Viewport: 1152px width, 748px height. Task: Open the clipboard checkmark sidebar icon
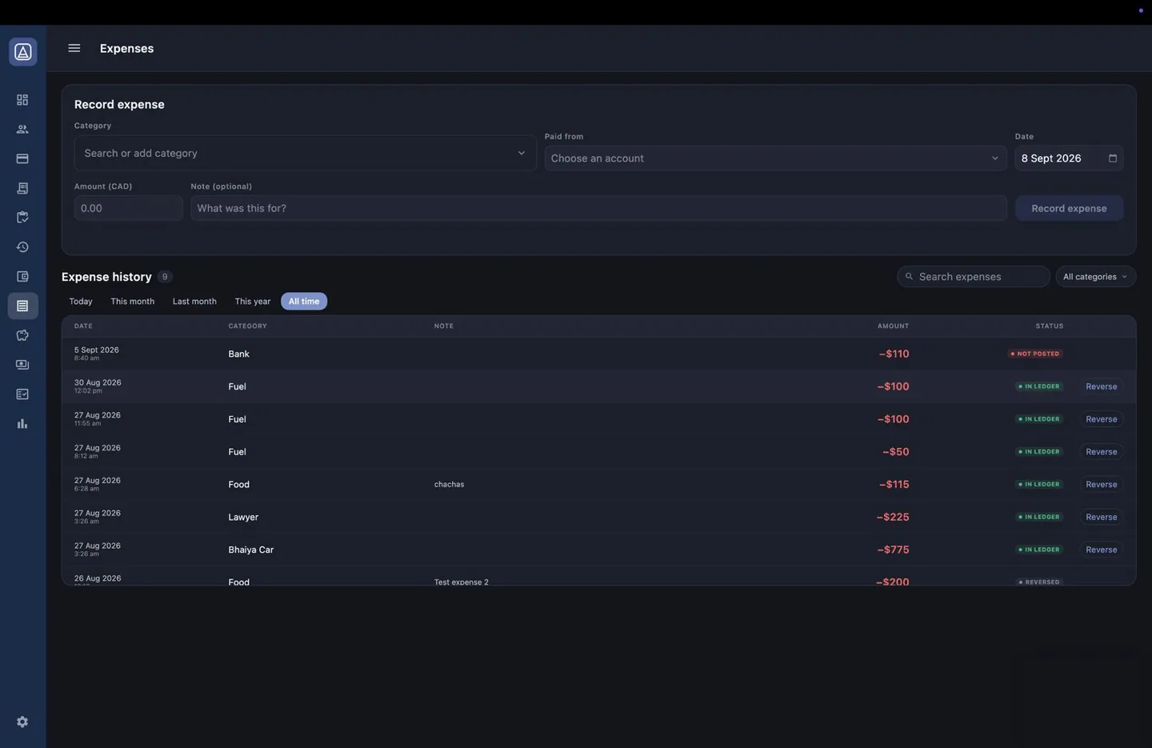[22, 218]
